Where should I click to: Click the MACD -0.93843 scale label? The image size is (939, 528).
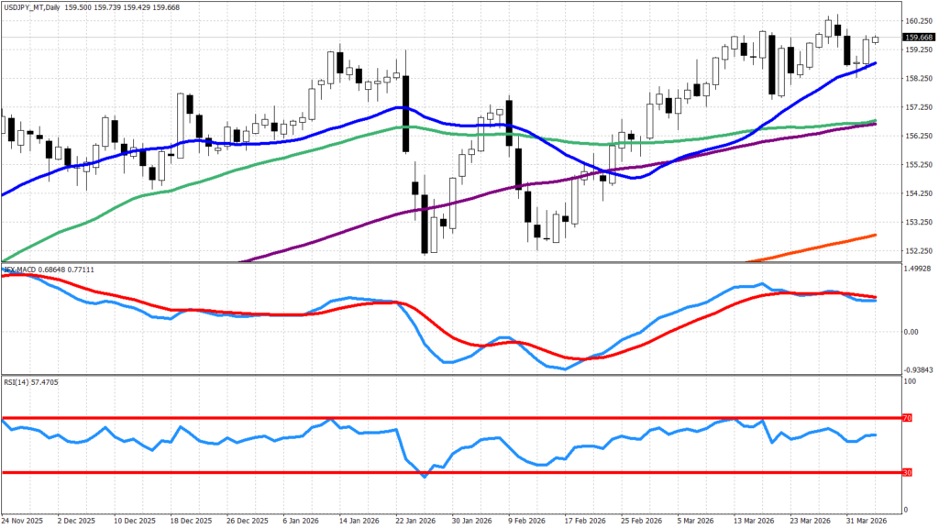pos(919,369)
